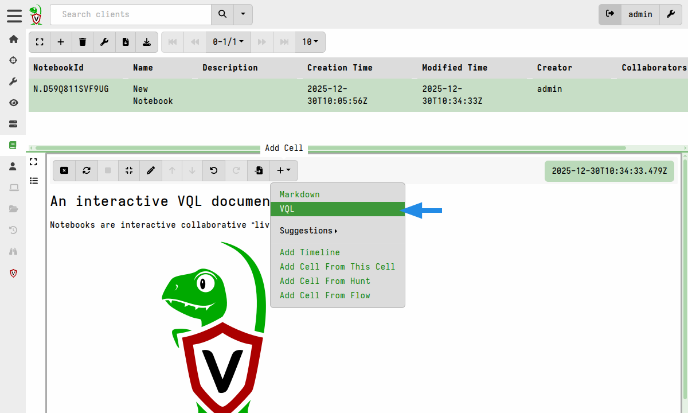Select VQL from the add cell menu
688x413 pixels.
pyautogui.click(x=337, y=209)
